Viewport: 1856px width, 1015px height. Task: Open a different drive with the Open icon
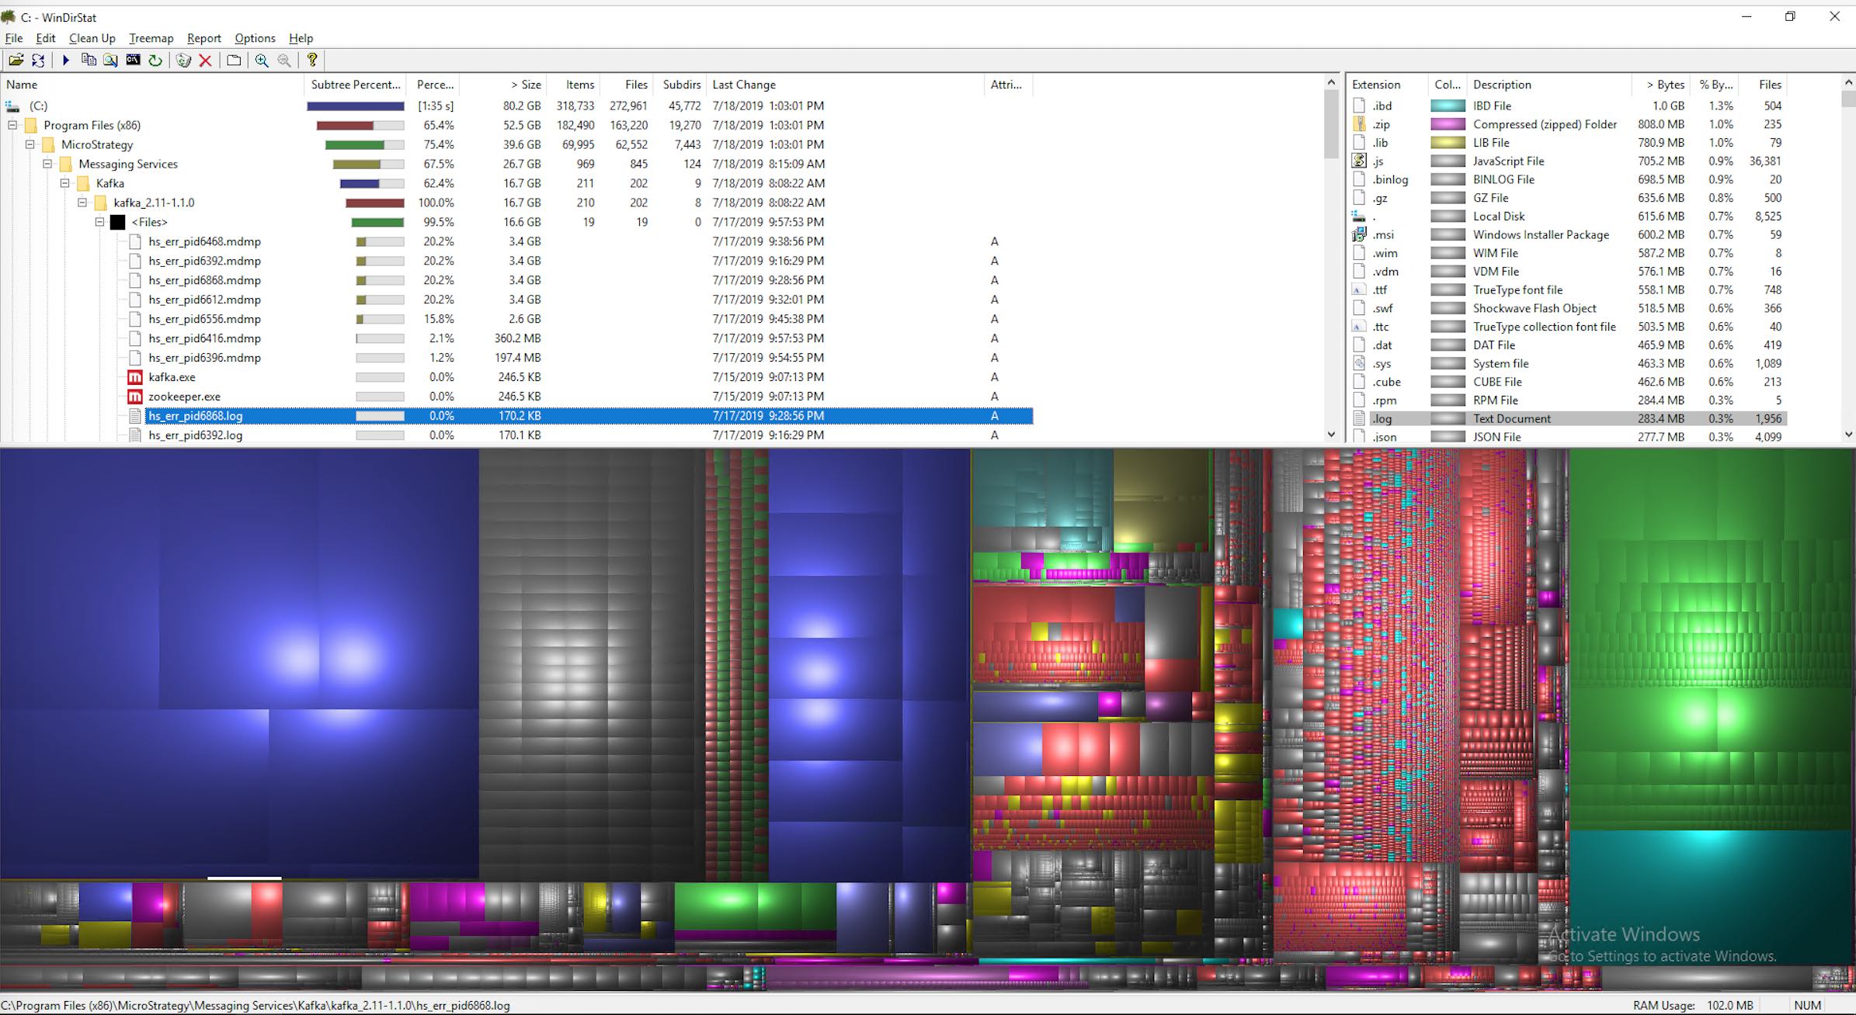point(16,60)
